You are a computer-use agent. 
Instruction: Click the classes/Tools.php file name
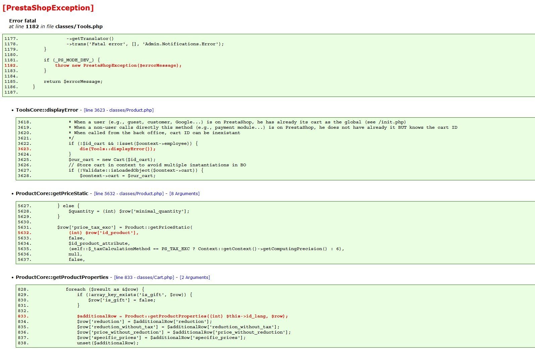(x=79, y=26)
